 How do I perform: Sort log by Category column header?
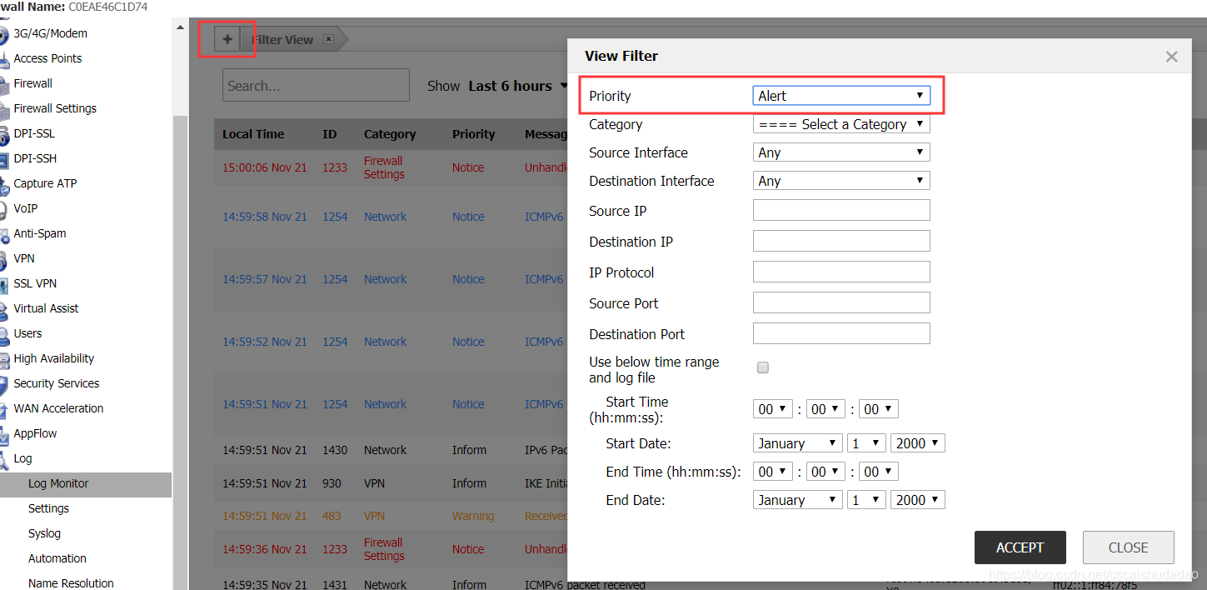390,134
